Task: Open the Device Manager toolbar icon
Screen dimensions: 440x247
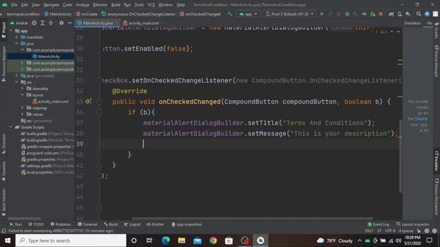Action: pos(399,14)
